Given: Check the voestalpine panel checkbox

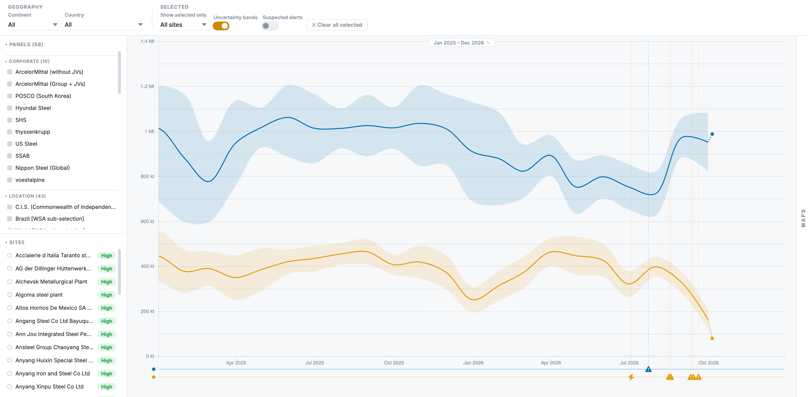Looking at the screenshot, I should coord(10,180).
